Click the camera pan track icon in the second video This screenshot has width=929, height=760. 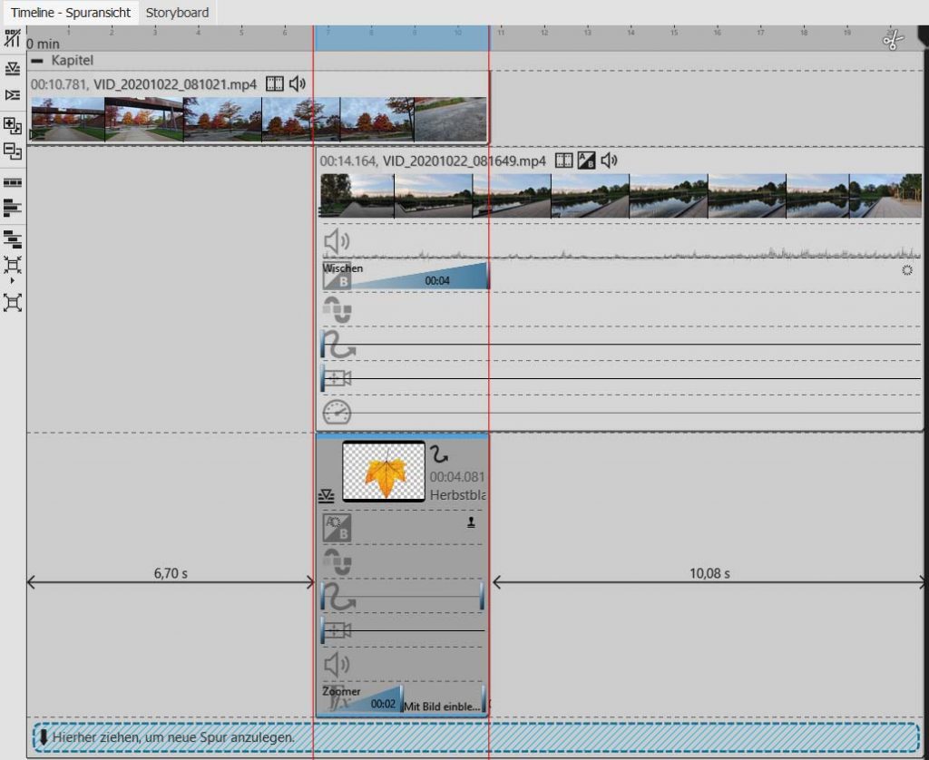tap(337, 378)
